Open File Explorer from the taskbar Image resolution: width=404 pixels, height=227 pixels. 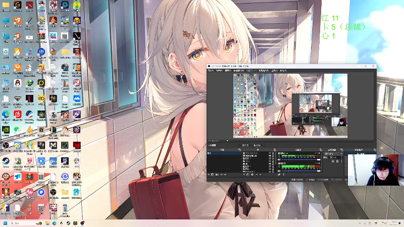tap(47, 223)
